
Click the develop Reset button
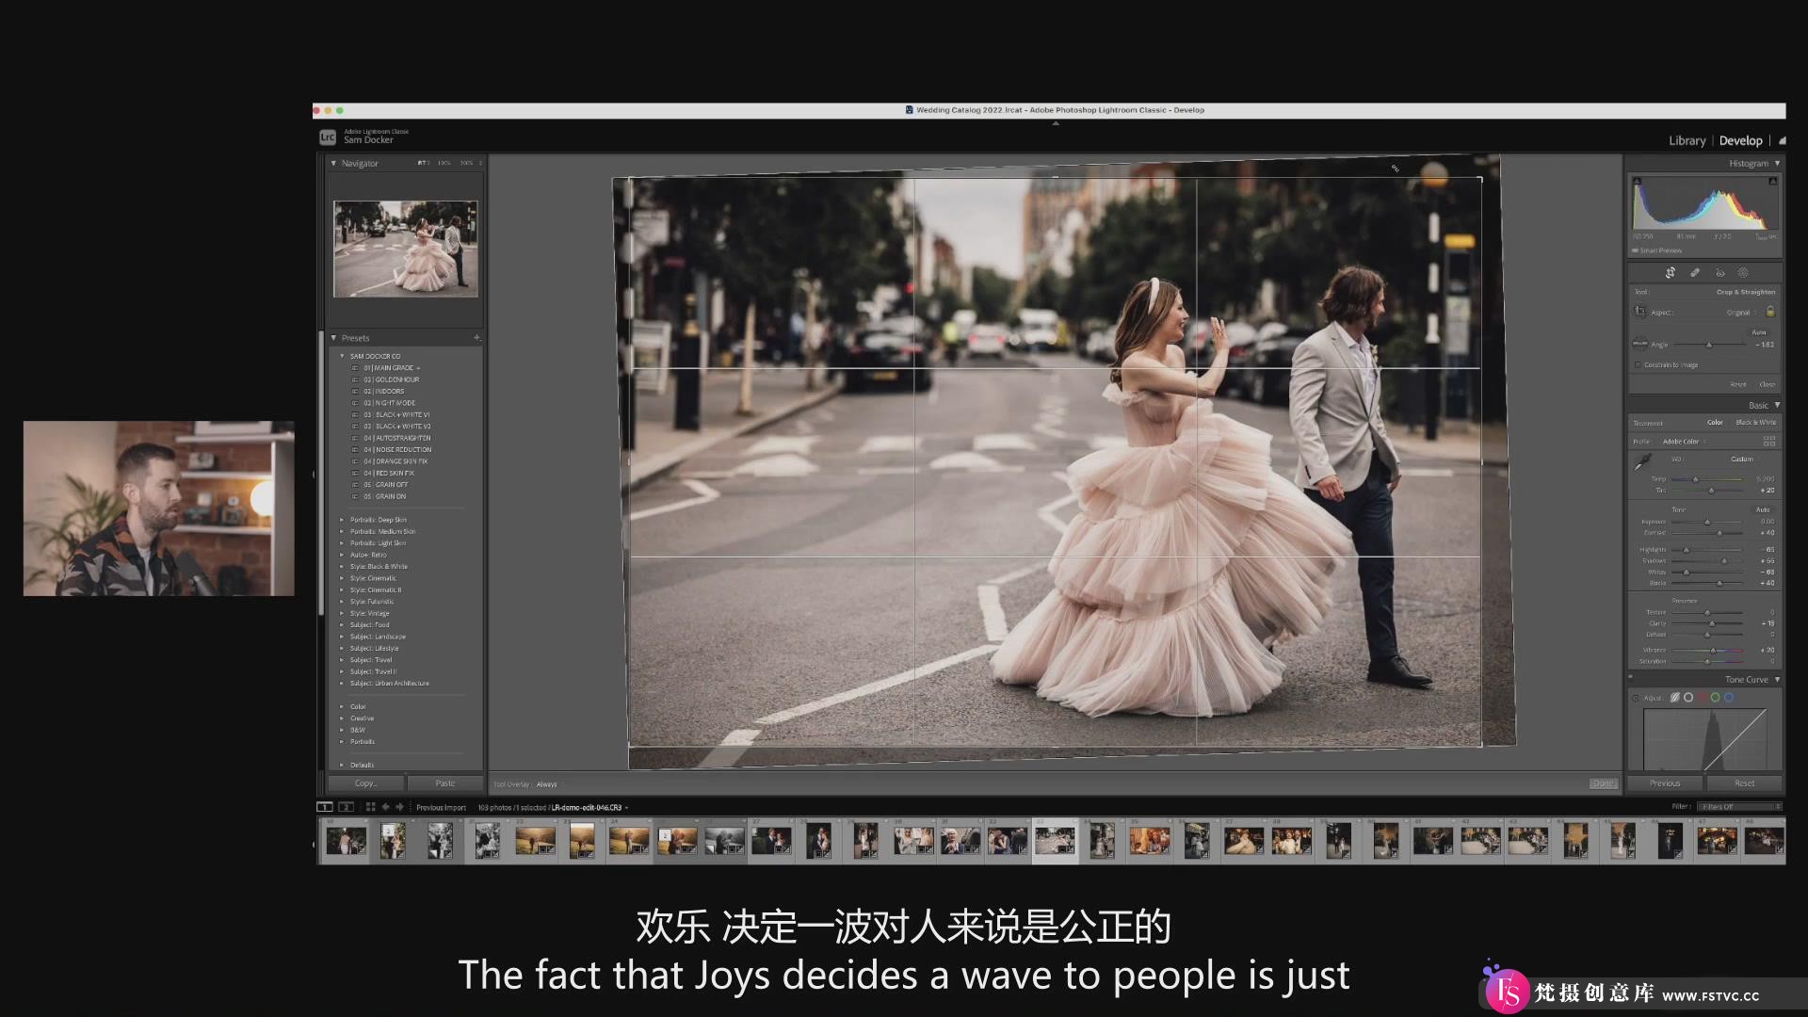click(1745, 783)
